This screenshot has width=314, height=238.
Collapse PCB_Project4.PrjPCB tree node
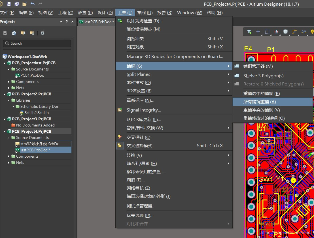(x=5, y=131)
